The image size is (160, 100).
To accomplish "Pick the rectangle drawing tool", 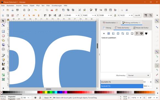I will (x=3, y=31).
